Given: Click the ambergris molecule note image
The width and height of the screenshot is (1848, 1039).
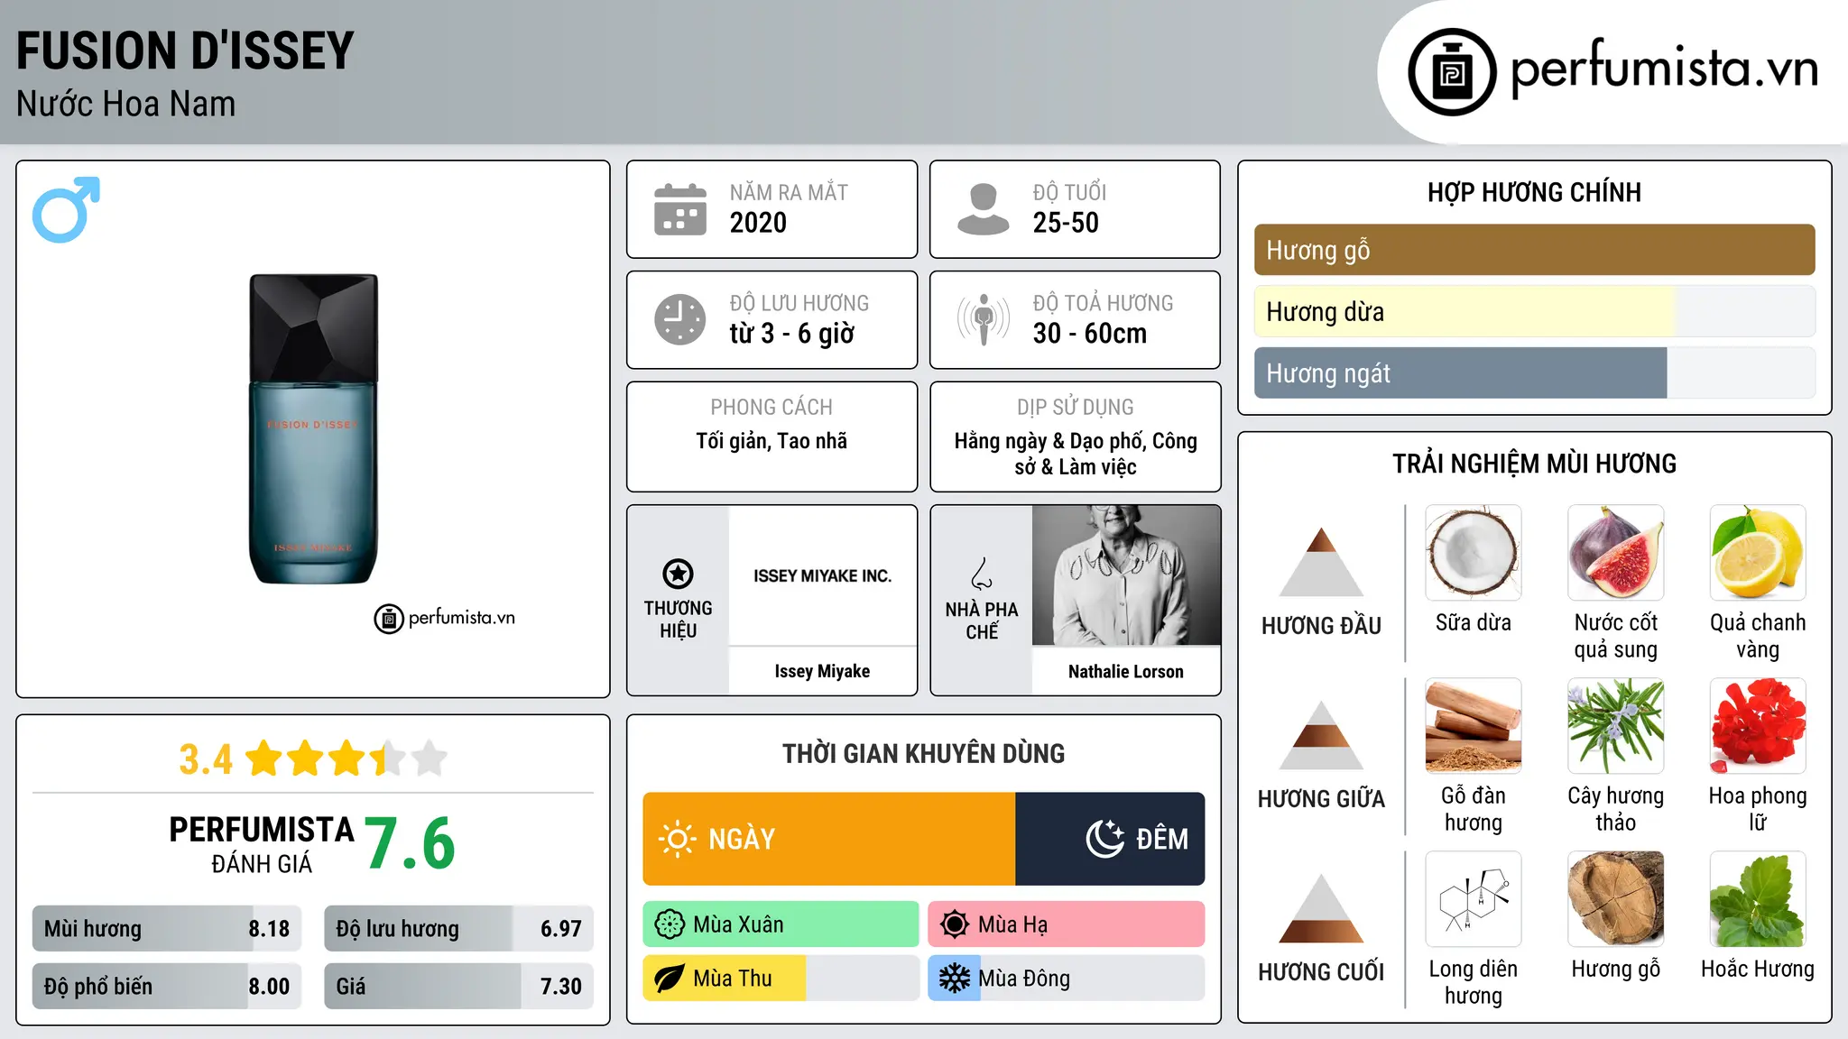Looking at the screenshot, I should click(x=1473, y=899).
